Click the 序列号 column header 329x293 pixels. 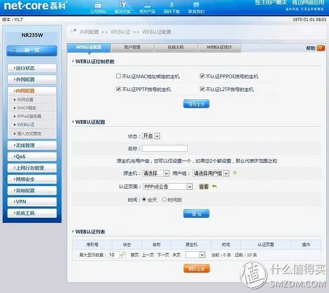click(92, 245)
